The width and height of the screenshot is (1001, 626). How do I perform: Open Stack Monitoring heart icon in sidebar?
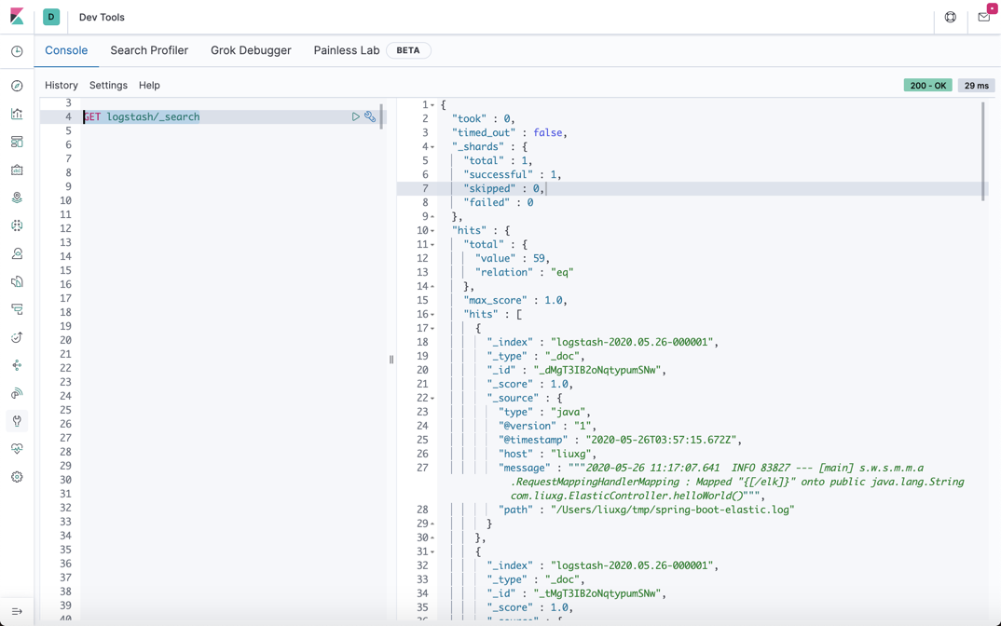pos(16,448)
